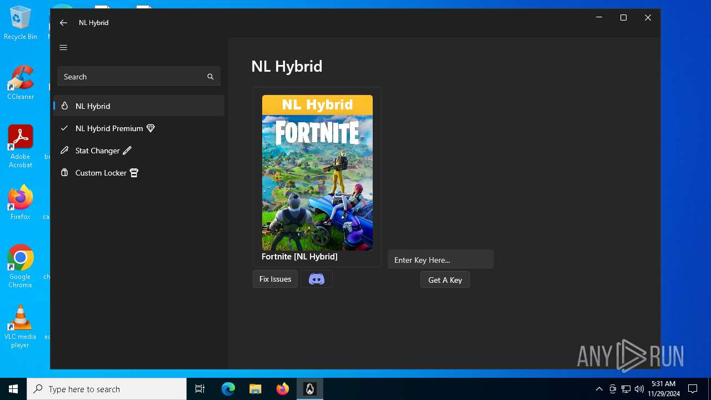Open Task View from the taskbar

tap(200, 389)
